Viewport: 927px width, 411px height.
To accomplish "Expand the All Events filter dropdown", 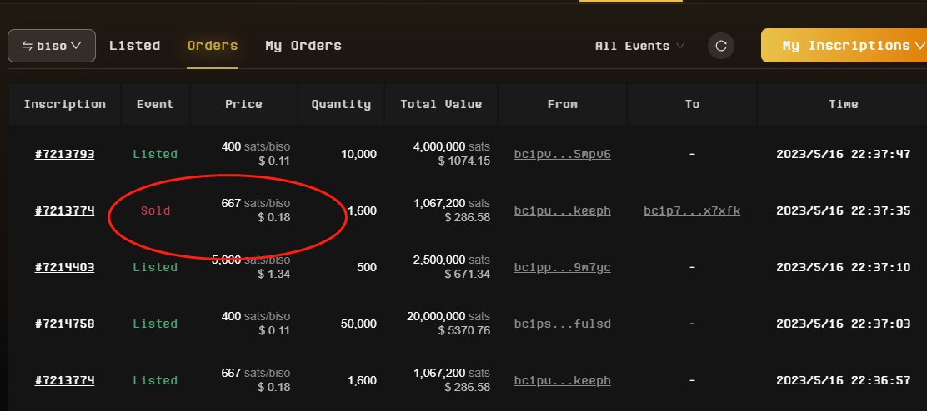I will pos(639,46).
